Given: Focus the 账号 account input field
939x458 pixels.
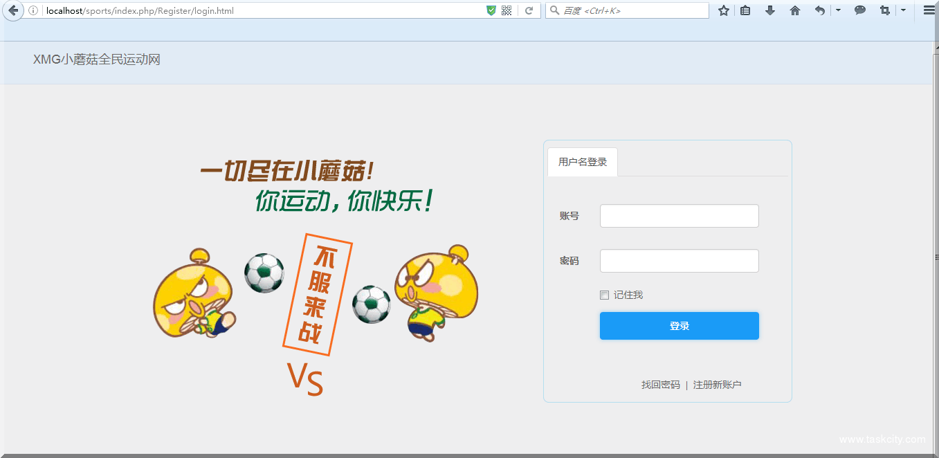Looking at the screenshot, I should pos(679,216).
